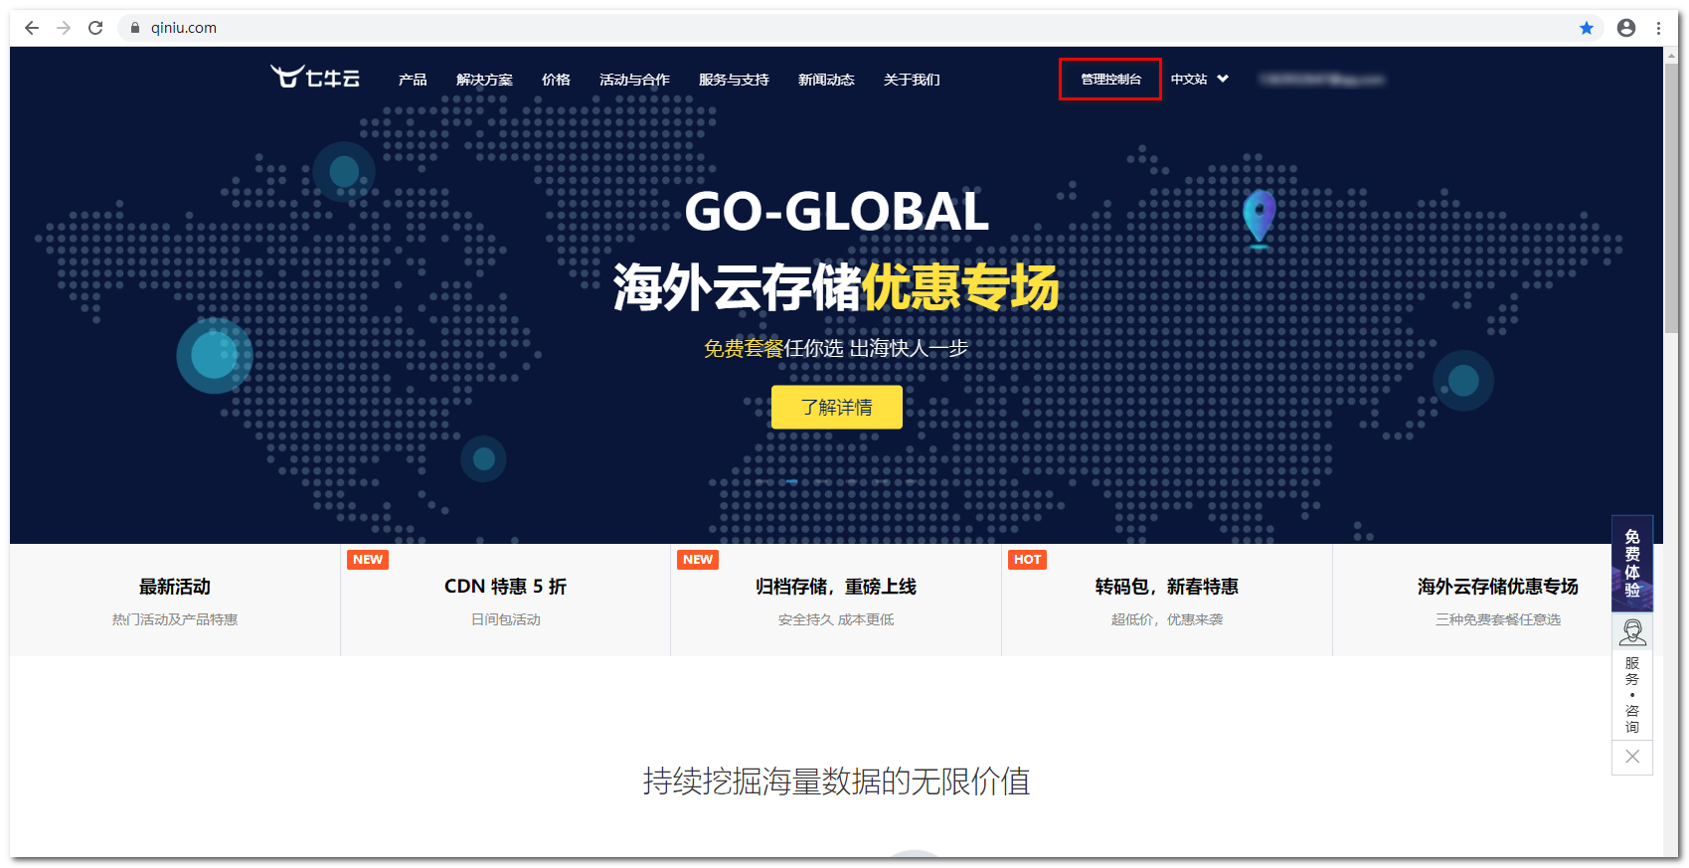Click the 持续挖掘海量数据的无限价值 heading

(836, 781)
